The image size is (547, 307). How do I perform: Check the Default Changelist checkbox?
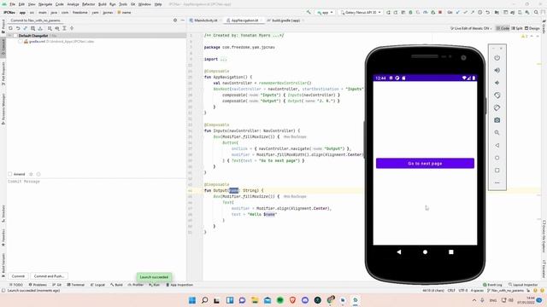(x=15, y=36)
